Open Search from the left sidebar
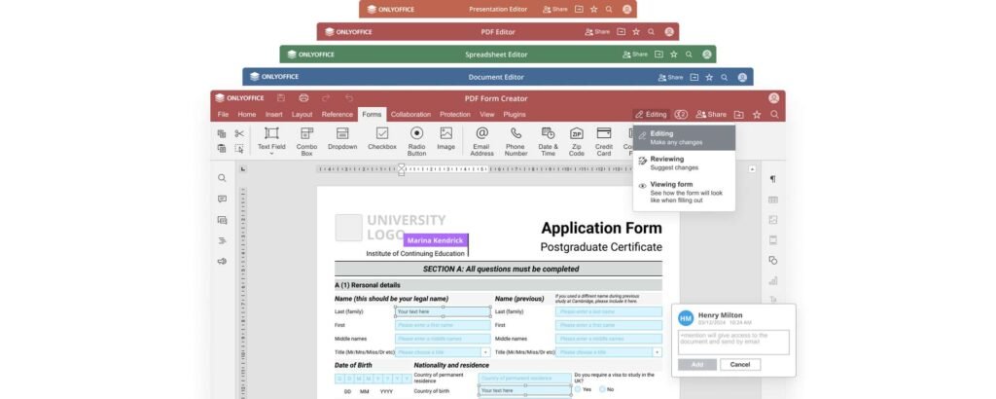The image size is (996, 399). click(x=222, y=178)
